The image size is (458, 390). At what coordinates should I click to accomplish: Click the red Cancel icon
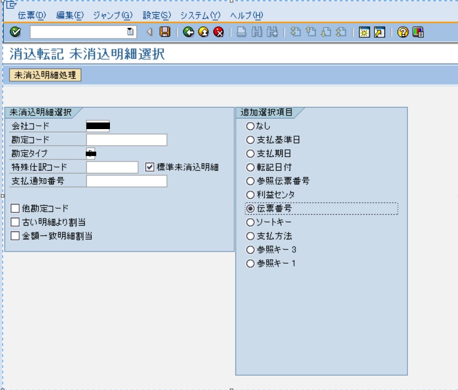pos(218,32)
